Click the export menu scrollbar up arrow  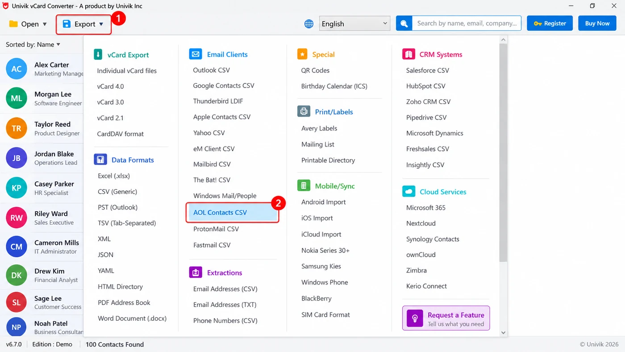coord(504,40)
